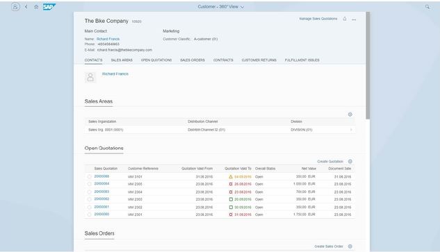Switch to the Sales Orders tab

coord(193,60)
